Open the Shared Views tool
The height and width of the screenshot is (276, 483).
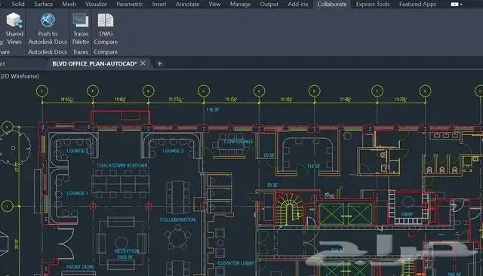click(x=14, y=29)
